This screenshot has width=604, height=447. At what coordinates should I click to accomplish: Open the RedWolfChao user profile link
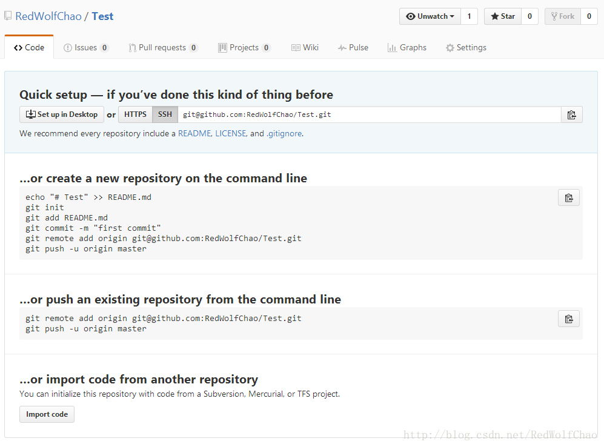coord(48,16)
